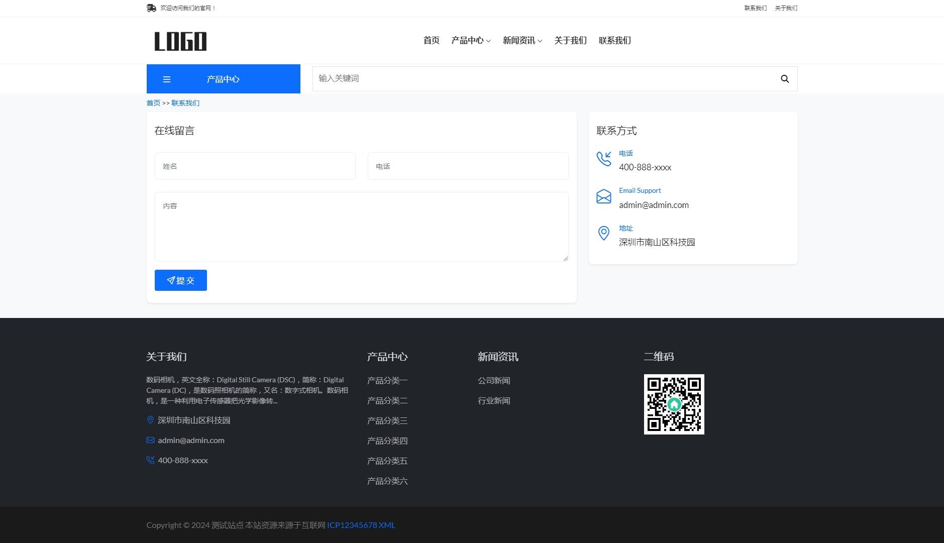
Task: Click the 产品分类三 footer link
Action: 387,420
